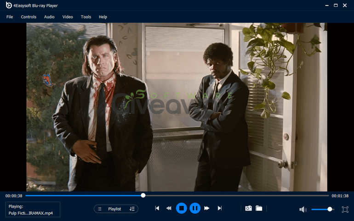The width and height of the screenshot is (354, 221).
Task: Open the snapshot folder icon
Action: 259,209
